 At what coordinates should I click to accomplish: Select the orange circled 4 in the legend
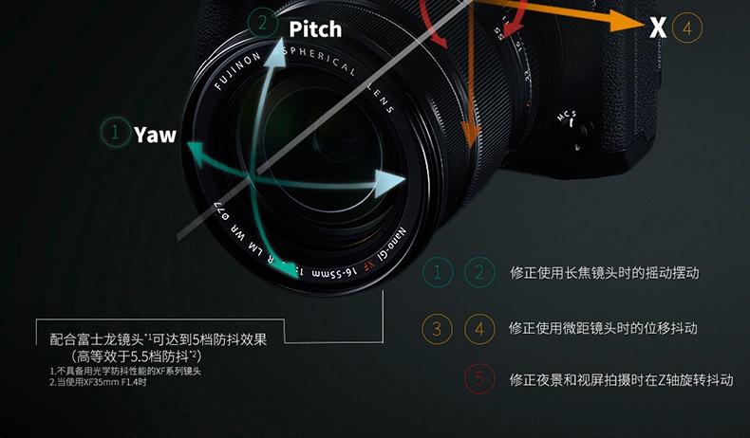pos(479,329)
